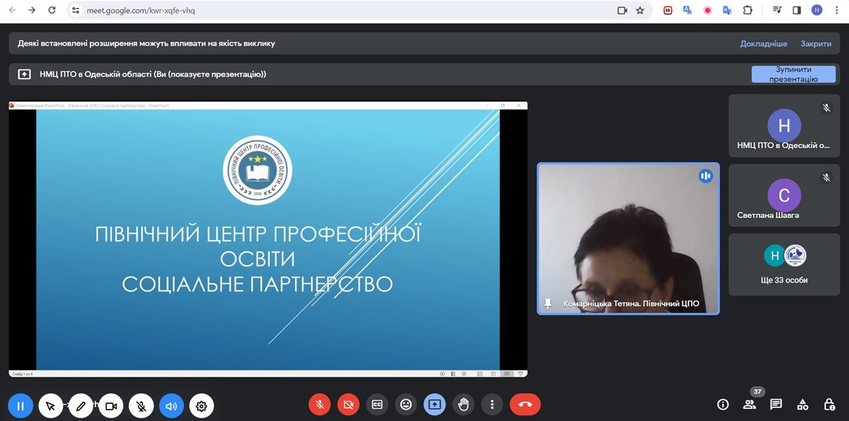Pause recording with the blue pause button
This screenshot has width=849, height=421.
[x=21, y=406]
